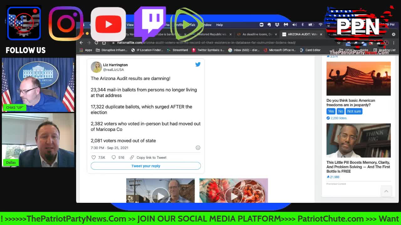
Task: Click the volume icon in menu bar
Action: (x=294, y=25)
